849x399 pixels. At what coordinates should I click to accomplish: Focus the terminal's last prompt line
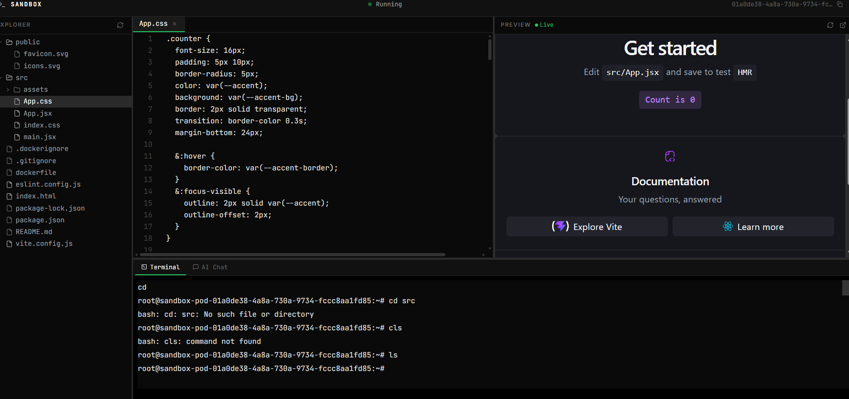click(x=261, y=369)
